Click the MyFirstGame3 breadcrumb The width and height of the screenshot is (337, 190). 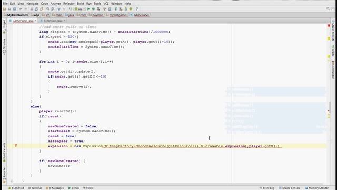click(x=16, y=15)
